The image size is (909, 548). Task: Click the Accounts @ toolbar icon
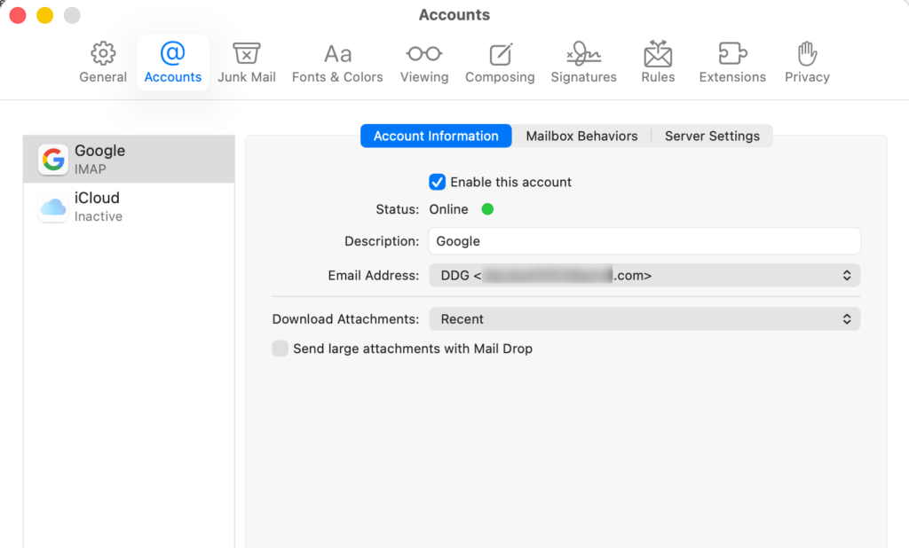(173, 54)
